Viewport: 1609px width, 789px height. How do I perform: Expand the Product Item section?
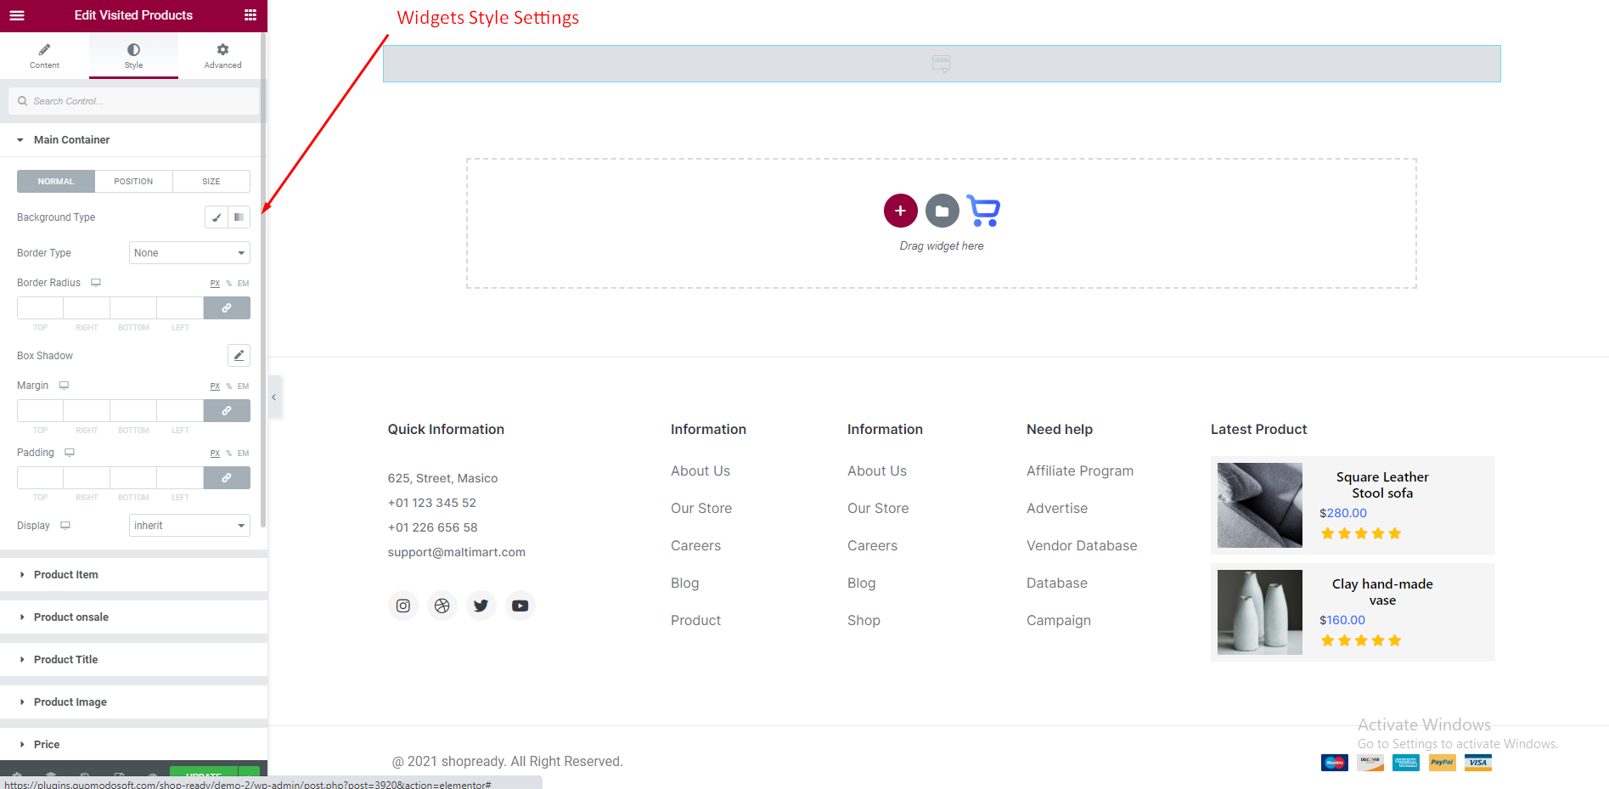click(66, 575)
